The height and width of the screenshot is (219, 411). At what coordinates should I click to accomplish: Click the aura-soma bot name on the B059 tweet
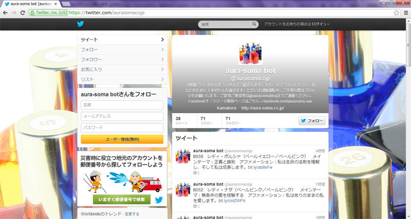(x=208, y=151)
